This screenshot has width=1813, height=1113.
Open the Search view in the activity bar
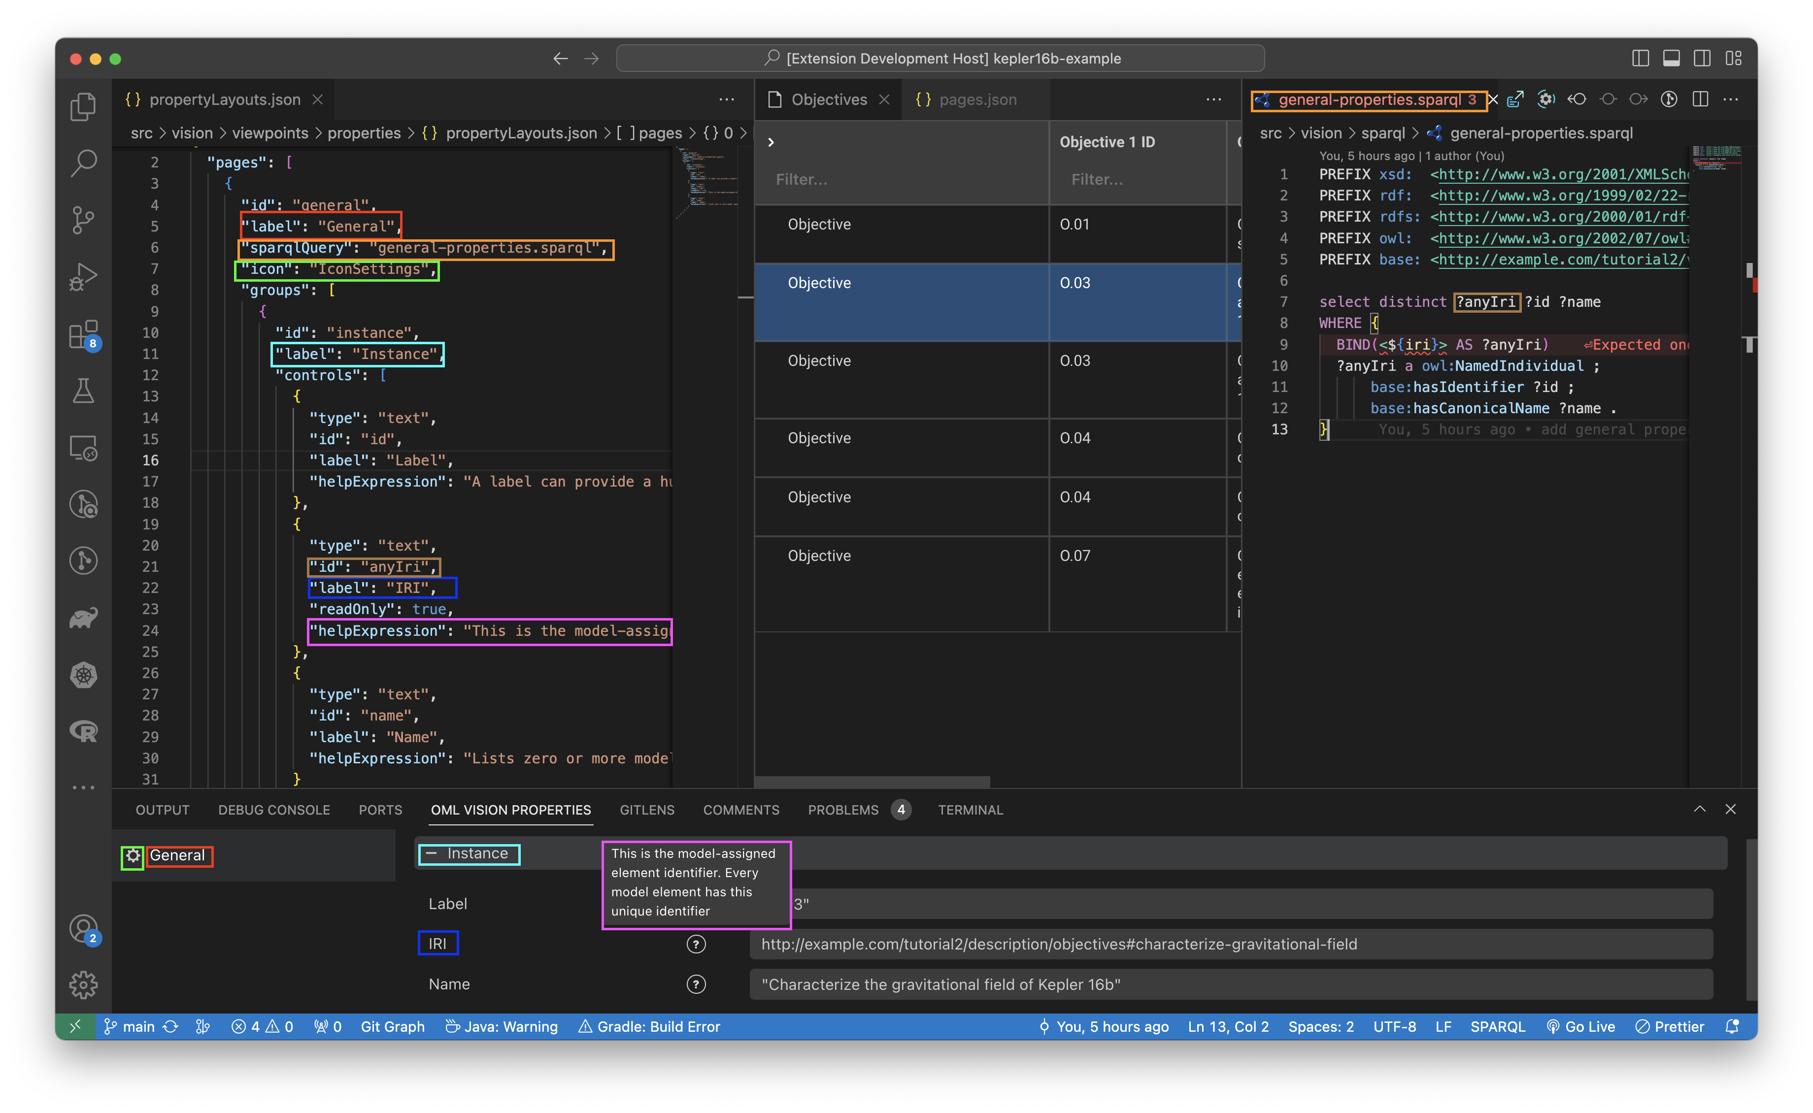83,163
